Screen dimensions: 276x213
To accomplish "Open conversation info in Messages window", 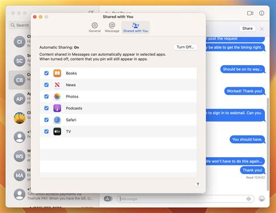I will tap(261, 13).
